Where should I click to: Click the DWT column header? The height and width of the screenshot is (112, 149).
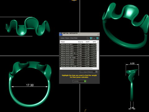88,42
